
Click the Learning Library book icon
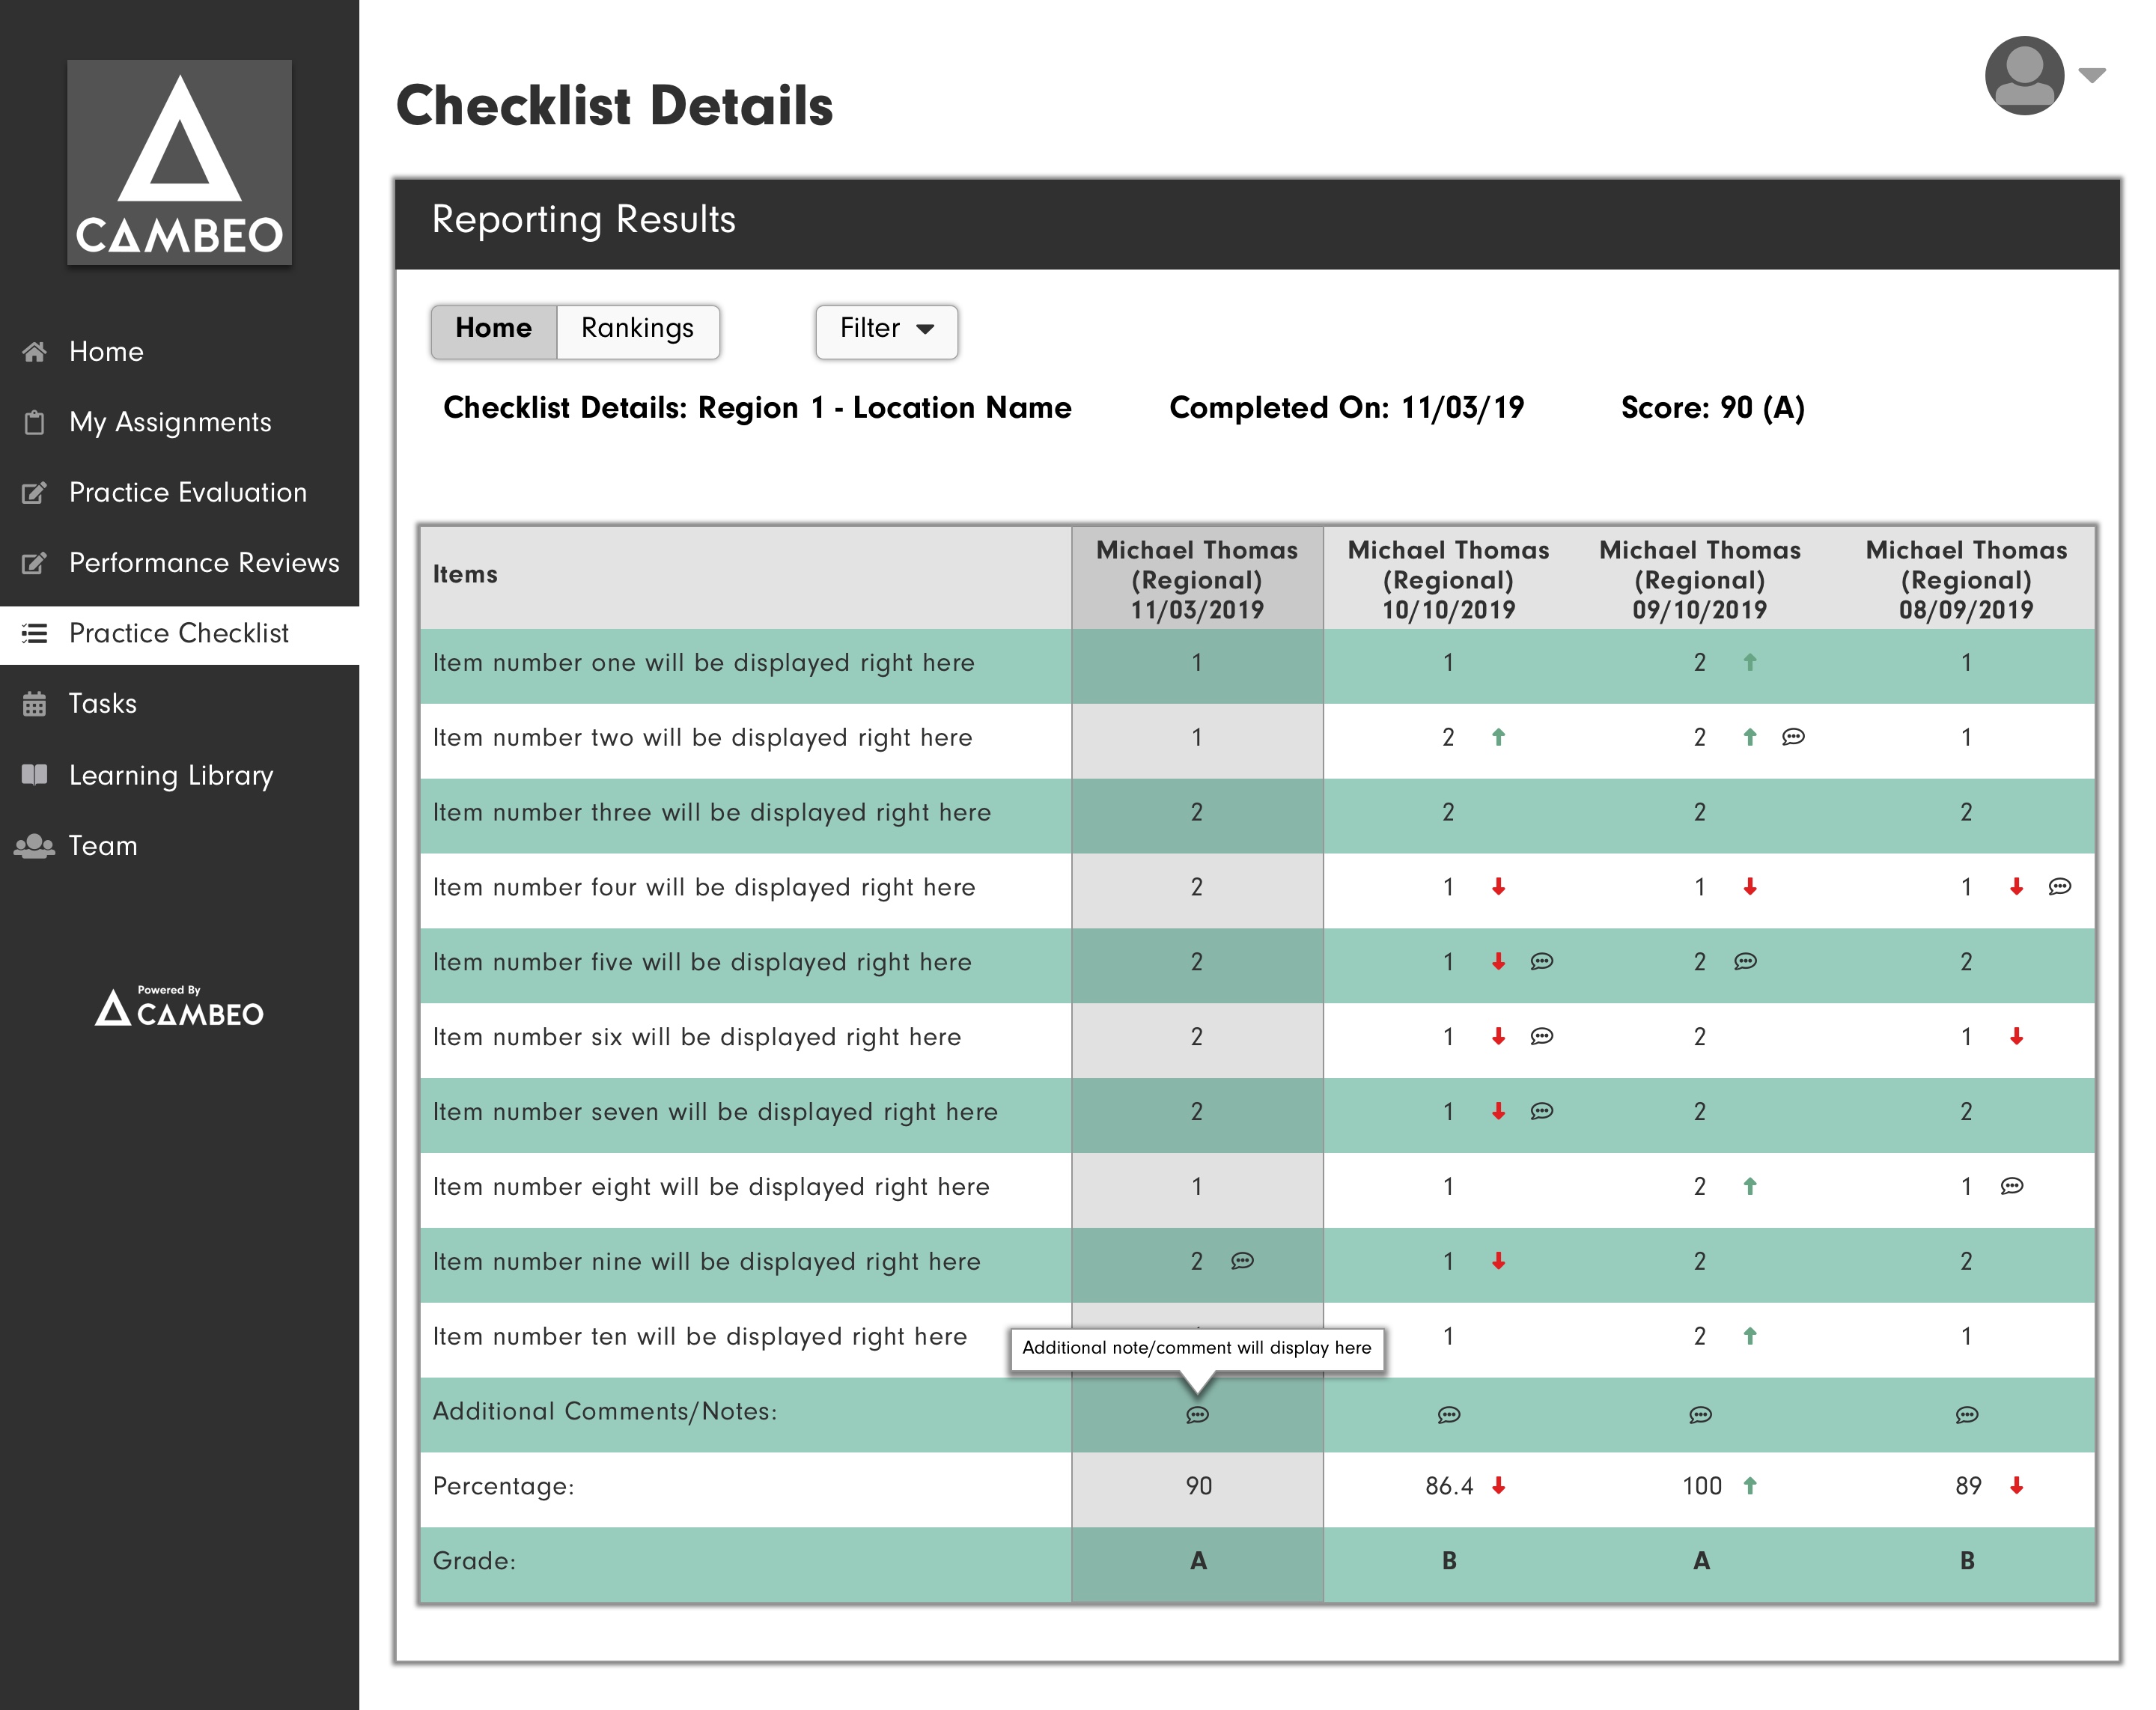coord(34,775)
